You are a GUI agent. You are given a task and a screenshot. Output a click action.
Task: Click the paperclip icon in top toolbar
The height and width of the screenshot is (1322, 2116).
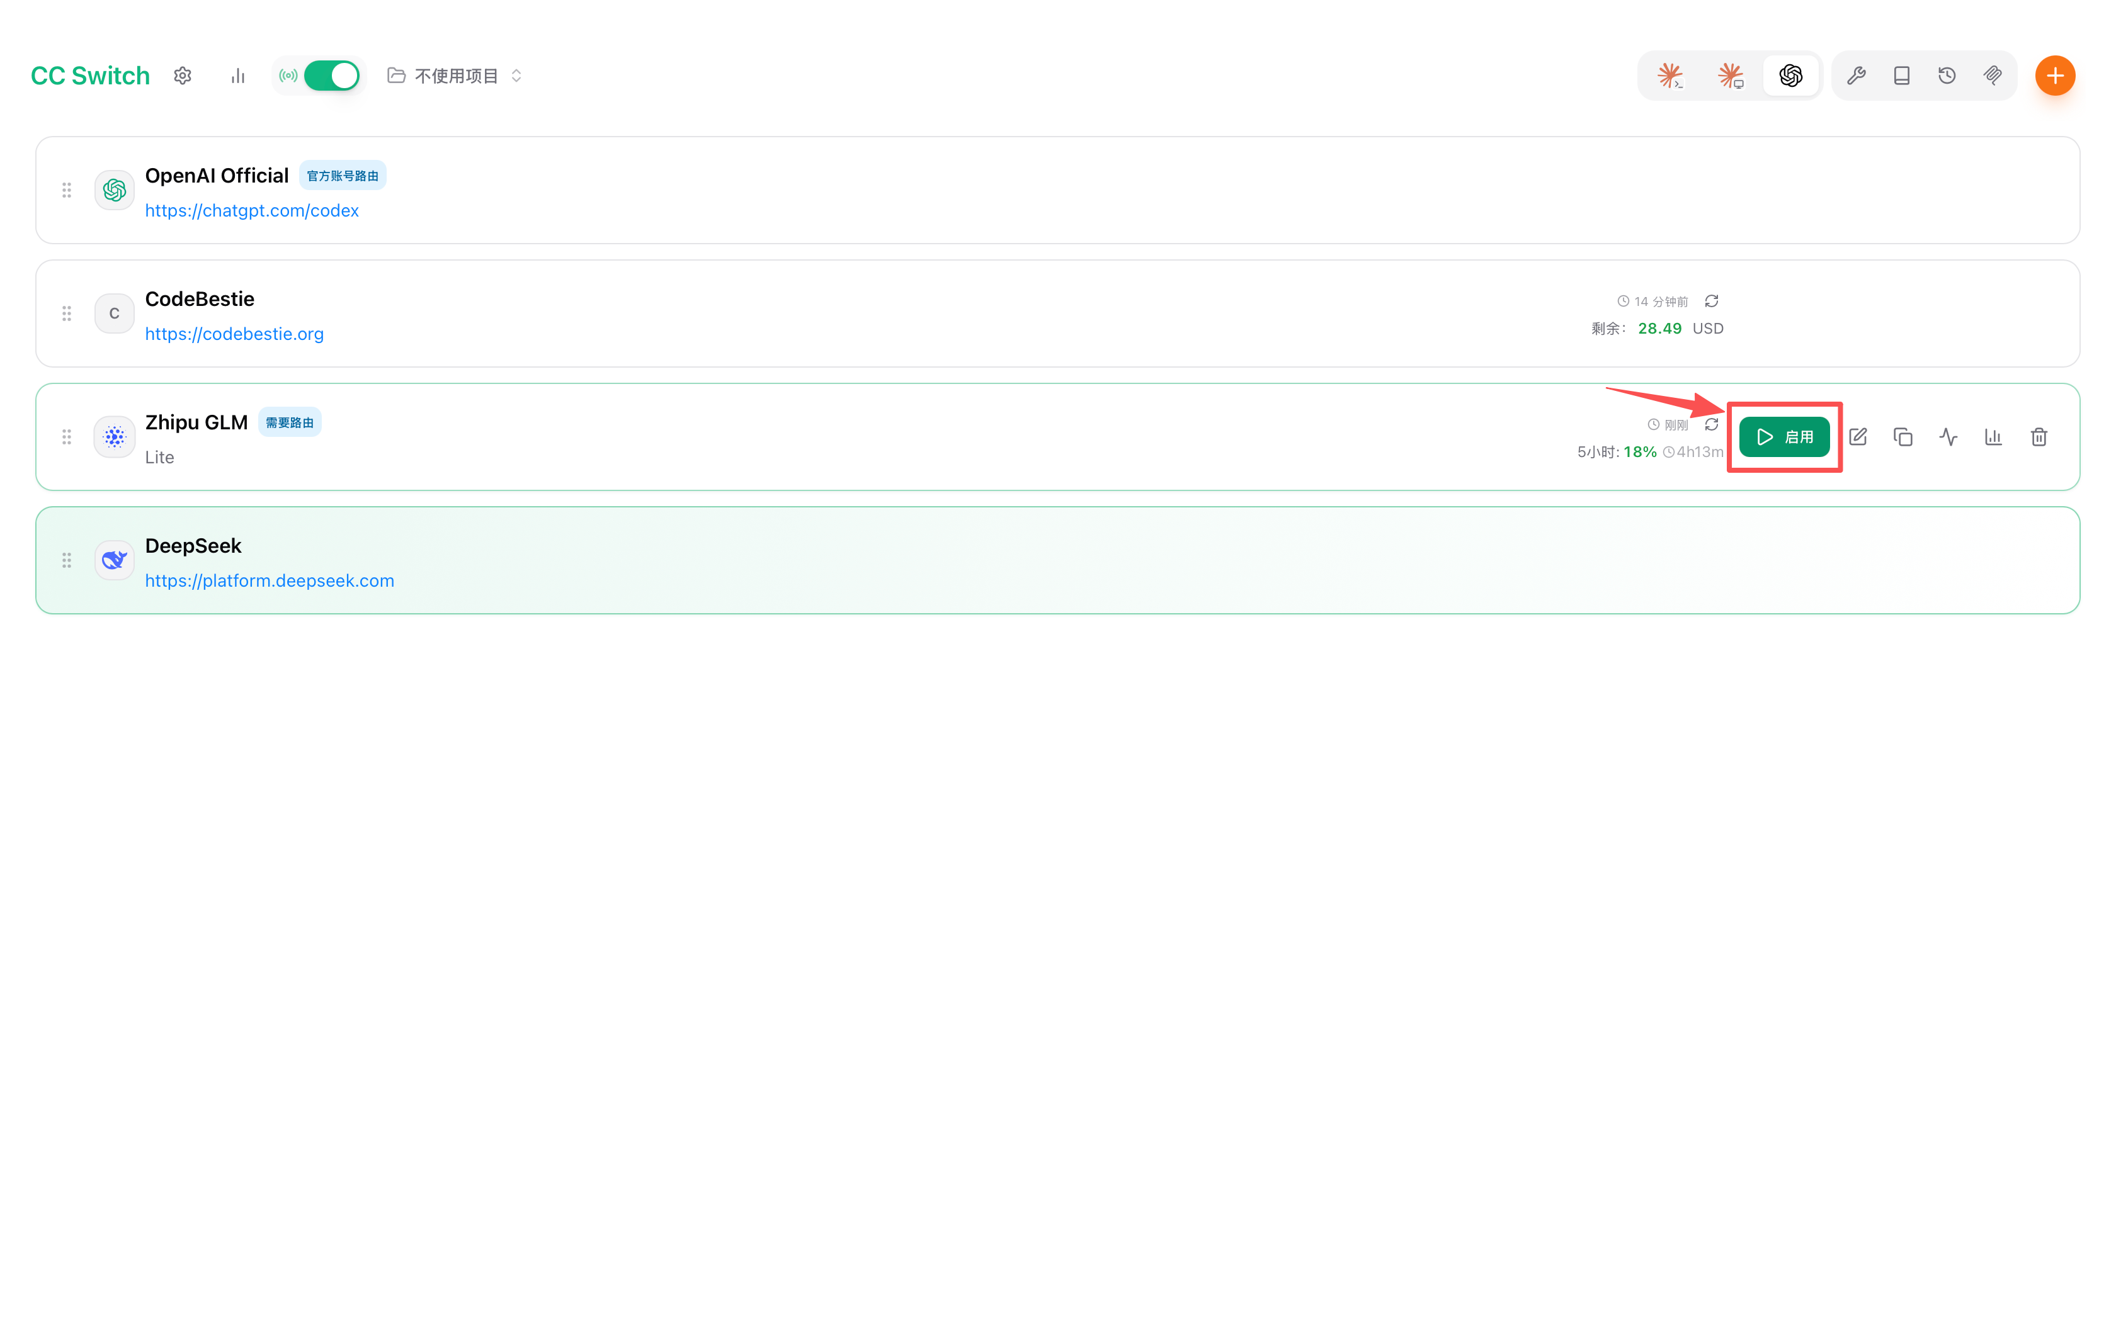click(1993, 76)
